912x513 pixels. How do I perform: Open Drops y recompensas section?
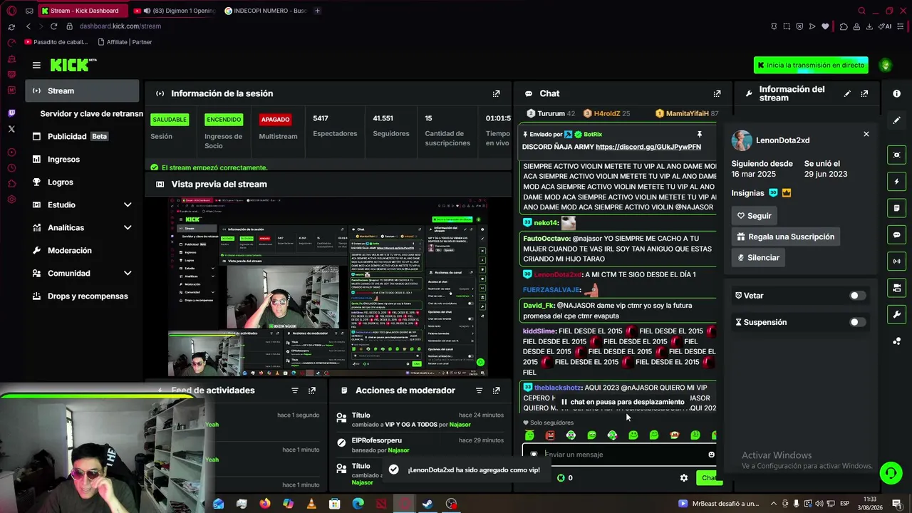82,296
